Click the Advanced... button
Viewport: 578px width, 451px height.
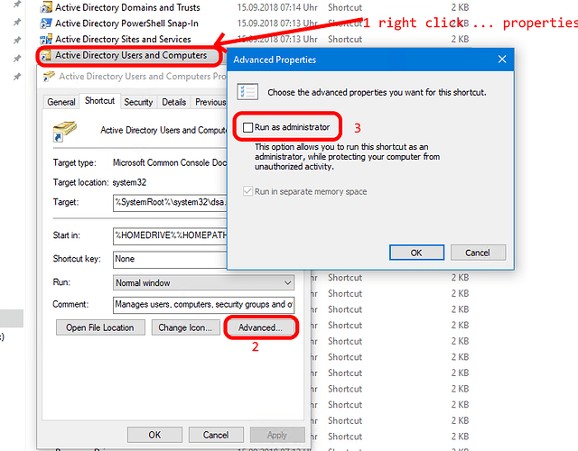pyautogui.click(x=260, y=327)
